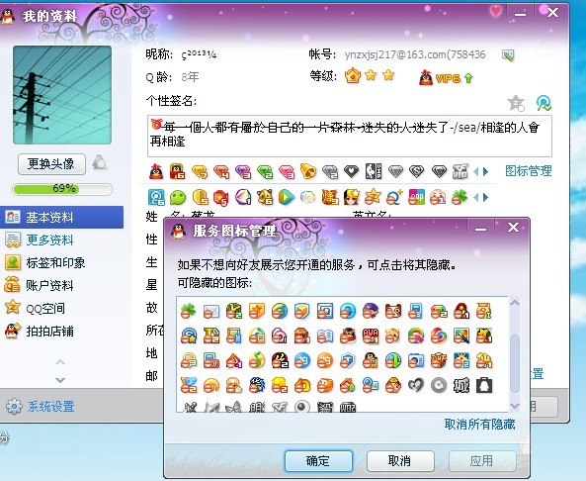The width and height of the screenshot is (586, 481).
Task: Click the 个性签名 text box
Action: click(x=350, y=136)
